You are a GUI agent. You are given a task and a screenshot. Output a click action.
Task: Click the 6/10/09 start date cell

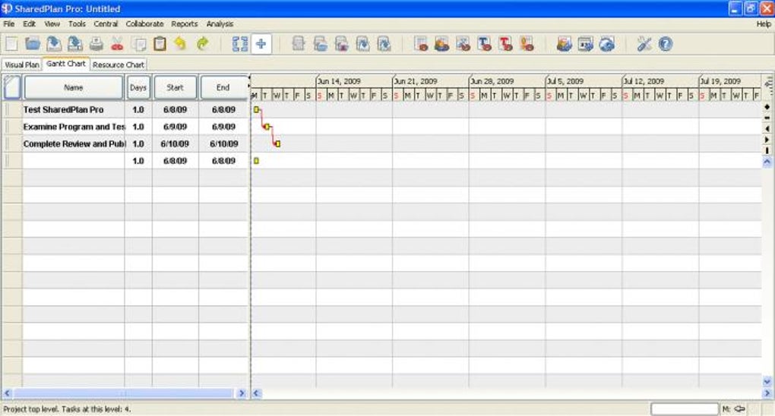(x=175, y=143)
